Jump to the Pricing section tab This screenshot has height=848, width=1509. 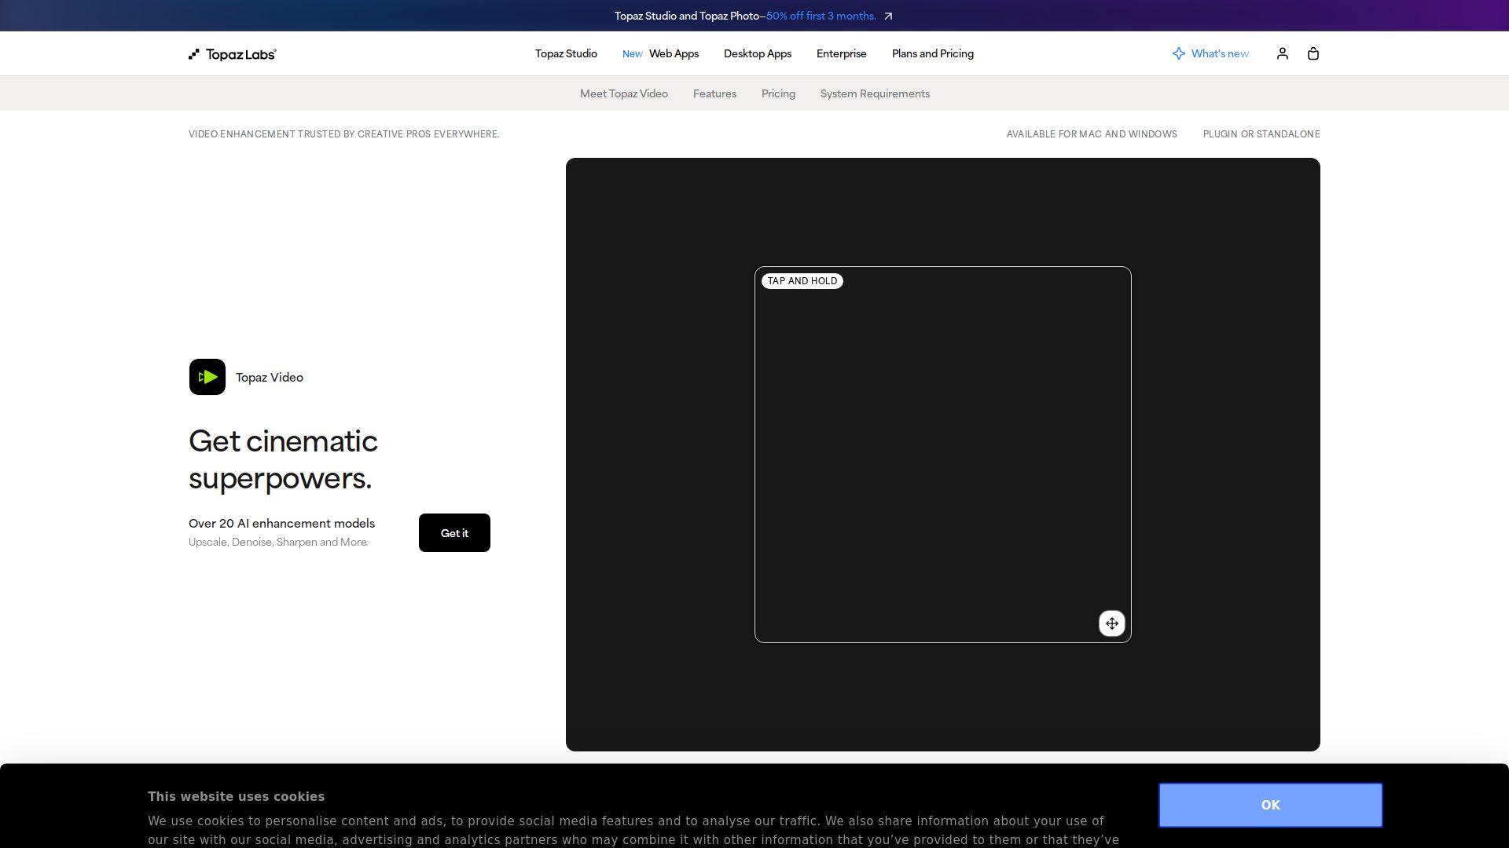(778, 93)
